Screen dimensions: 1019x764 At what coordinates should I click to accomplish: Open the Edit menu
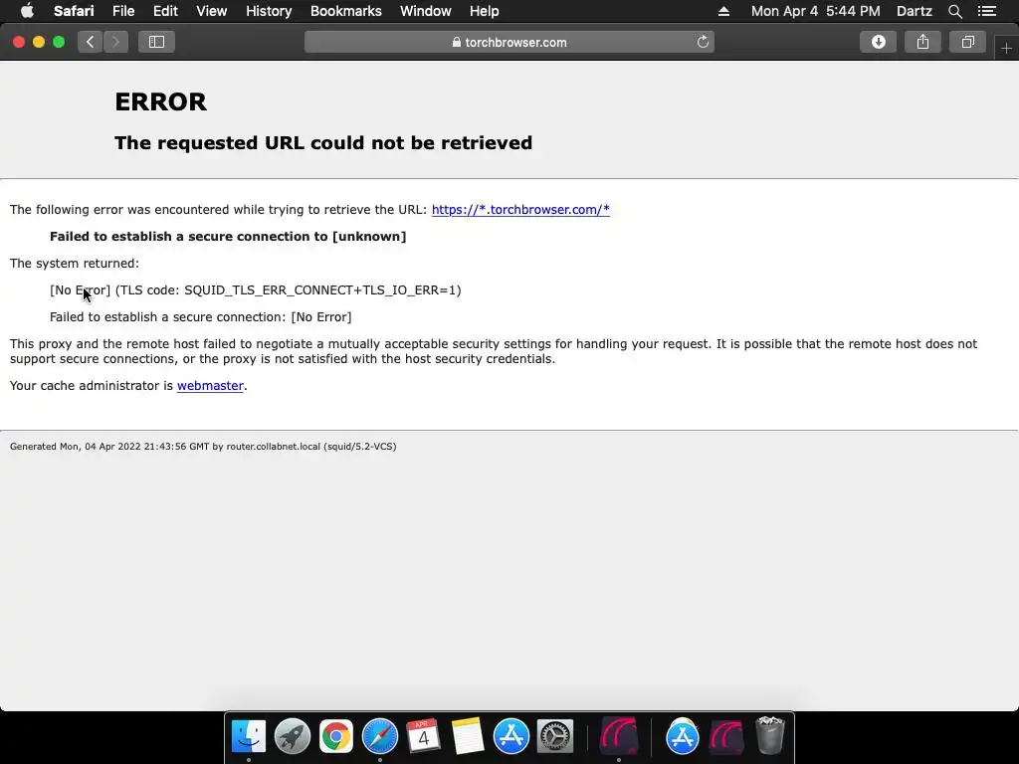click(x=165, y=11)
